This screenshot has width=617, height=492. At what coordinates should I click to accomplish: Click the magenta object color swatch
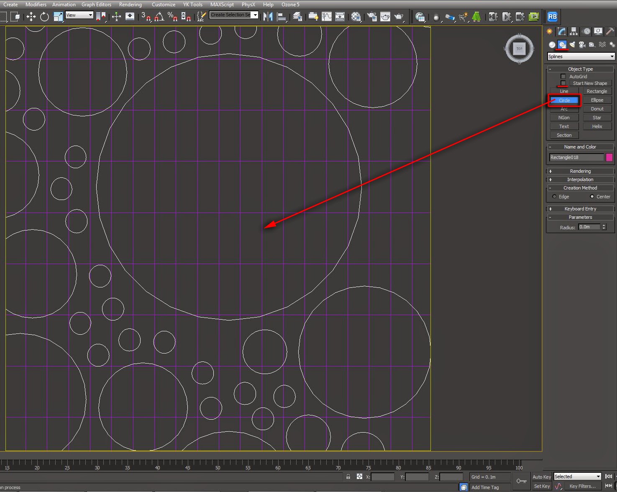pos(609,157)
